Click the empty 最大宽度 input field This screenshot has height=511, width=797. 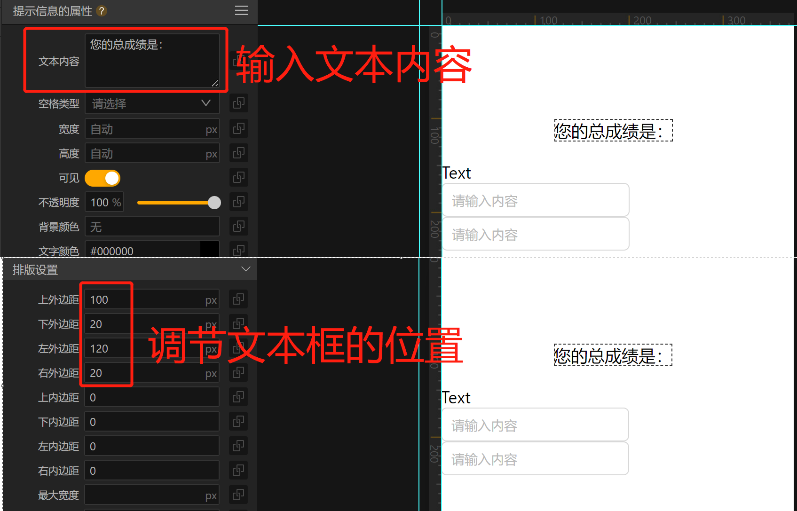(152, 495)
